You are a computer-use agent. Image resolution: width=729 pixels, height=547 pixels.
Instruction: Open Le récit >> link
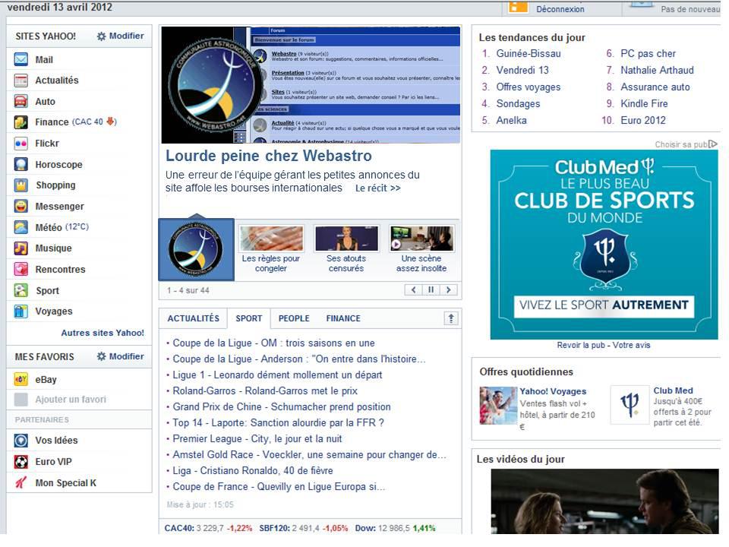click(377, 188)
